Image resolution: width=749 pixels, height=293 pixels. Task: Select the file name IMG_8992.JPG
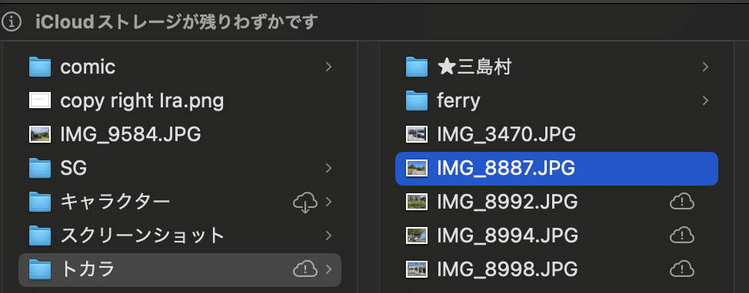point(508,202)
